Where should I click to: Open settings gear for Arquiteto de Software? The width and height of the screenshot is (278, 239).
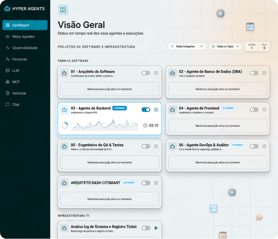click(156, 73)
